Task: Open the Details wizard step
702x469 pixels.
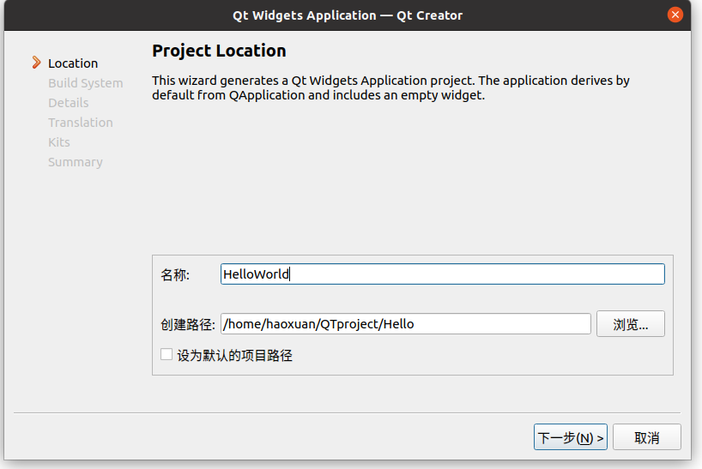Action: pos(68,103)
